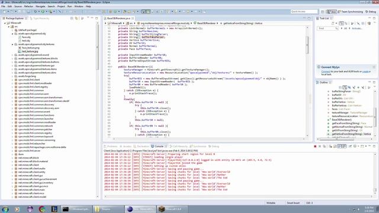Image resolution: width=379 pixels, height=213 pixels.
Task: Toggle Scroll Lock in console toolbar
Action: [335, 146]
